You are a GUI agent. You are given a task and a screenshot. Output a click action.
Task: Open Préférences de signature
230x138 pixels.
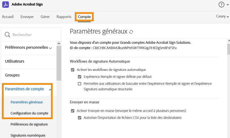(29, 124)
